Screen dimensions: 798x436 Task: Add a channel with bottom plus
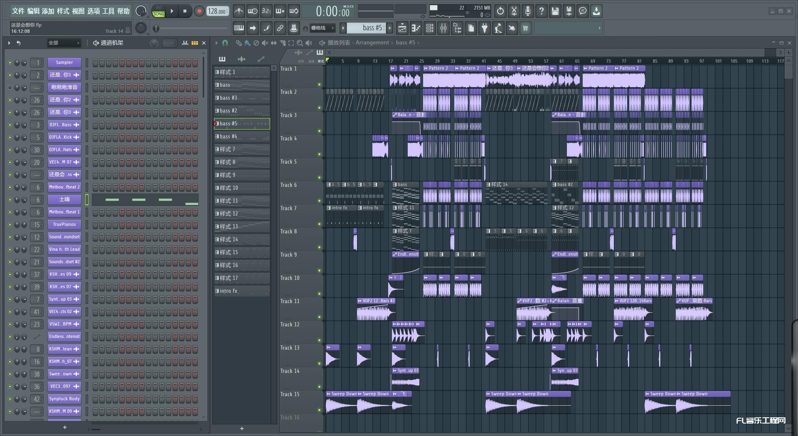pos(65,427)
